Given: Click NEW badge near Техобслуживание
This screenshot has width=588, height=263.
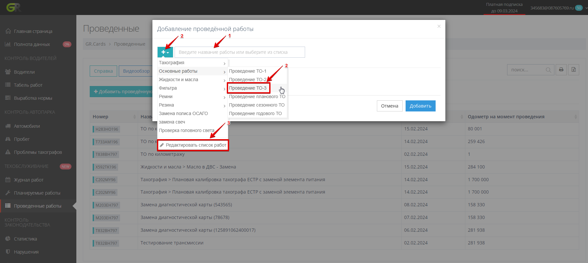Looking at the screenshot, I should 66,167.
